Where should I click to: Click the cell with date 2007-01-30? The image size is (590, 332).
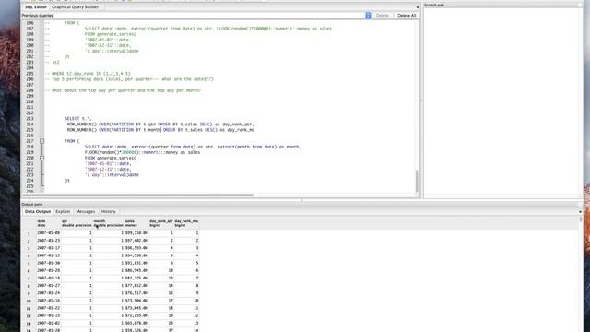click(x=49, y=263)
